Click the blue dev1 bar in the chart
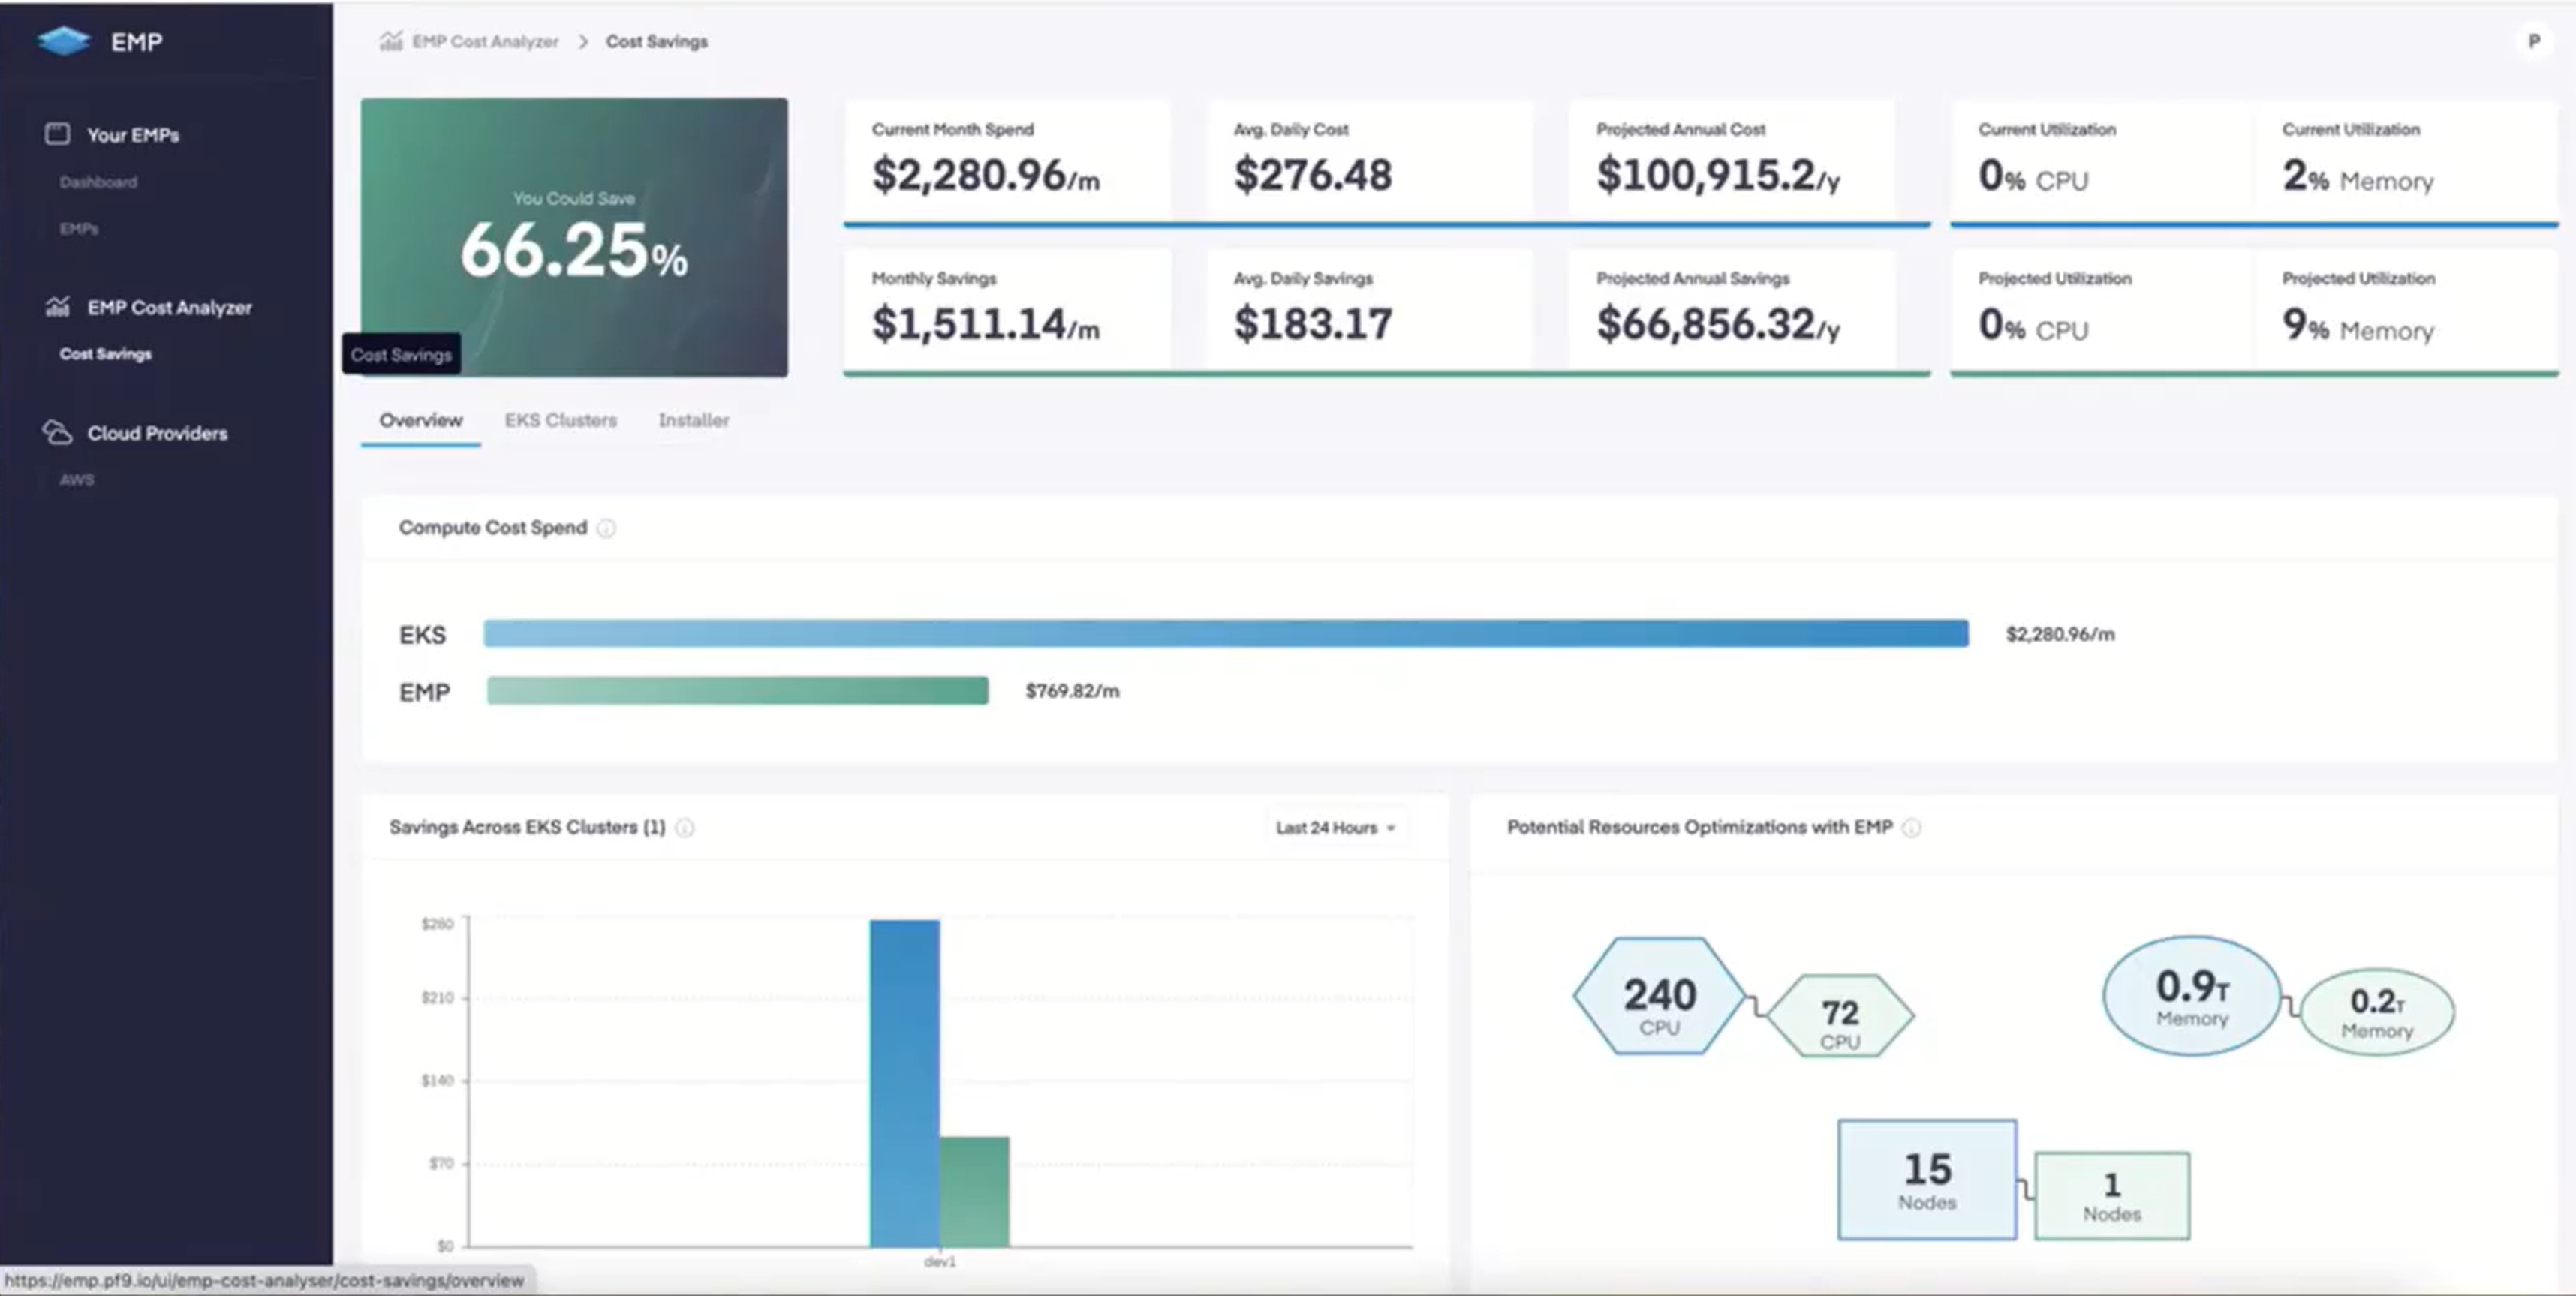2576x1296 pixels. pyautogui.click(x=904, y=1083)
